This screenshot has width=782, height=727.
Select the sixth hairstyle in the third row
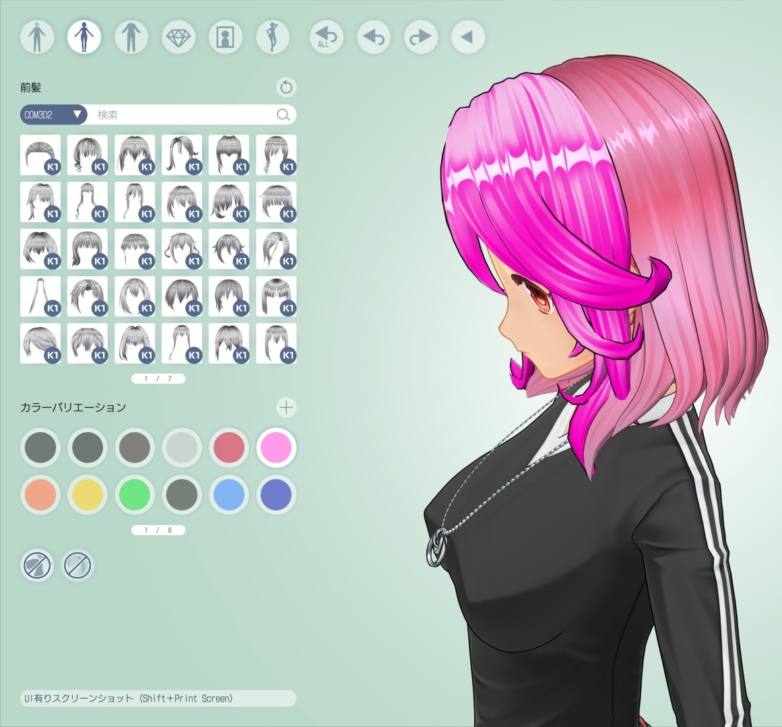point(276,249)
